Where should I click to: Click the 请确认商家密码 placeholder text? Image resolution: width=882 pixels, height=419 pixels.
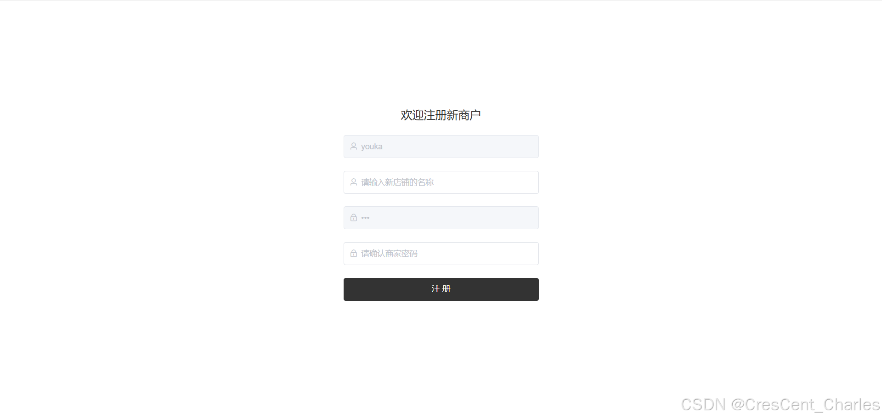point(389,254)
